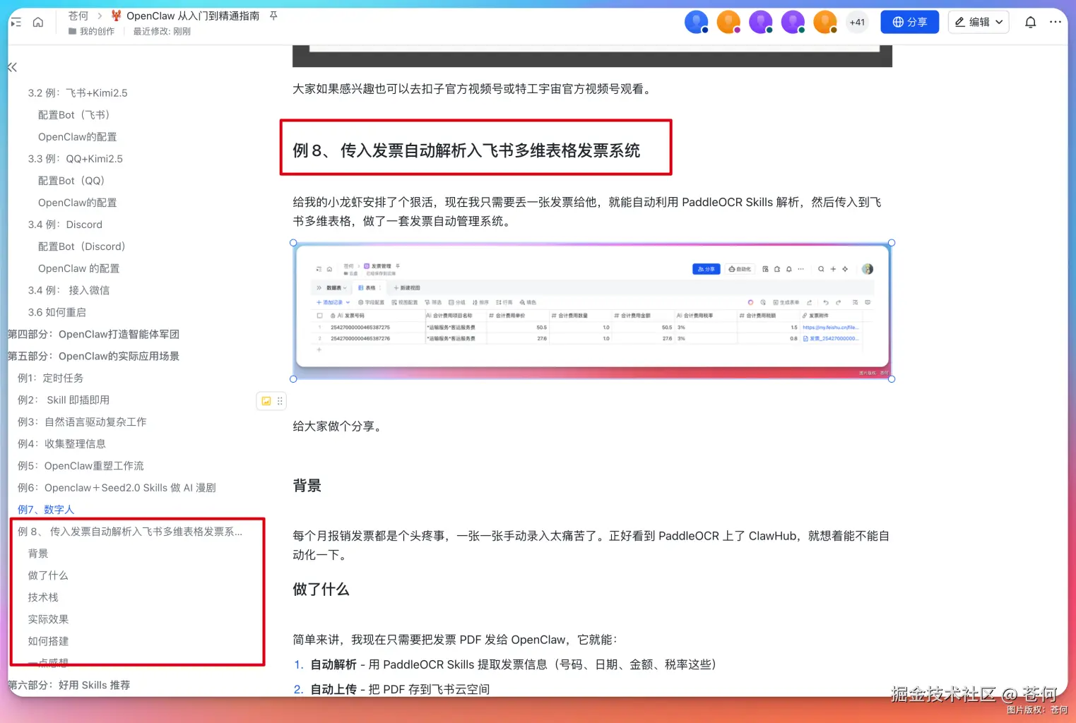Click the blue 分享 share button
This screenshot has height=723, width=1076.
(909, 23)
